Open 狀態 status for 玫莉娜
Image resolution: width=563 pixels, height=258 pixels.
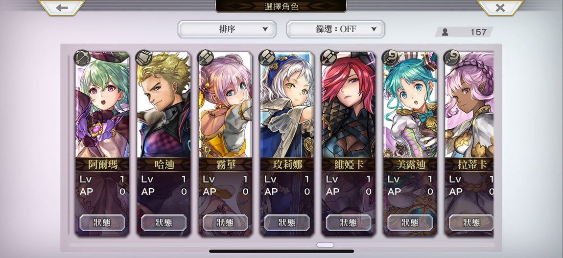tap(287, 222)
